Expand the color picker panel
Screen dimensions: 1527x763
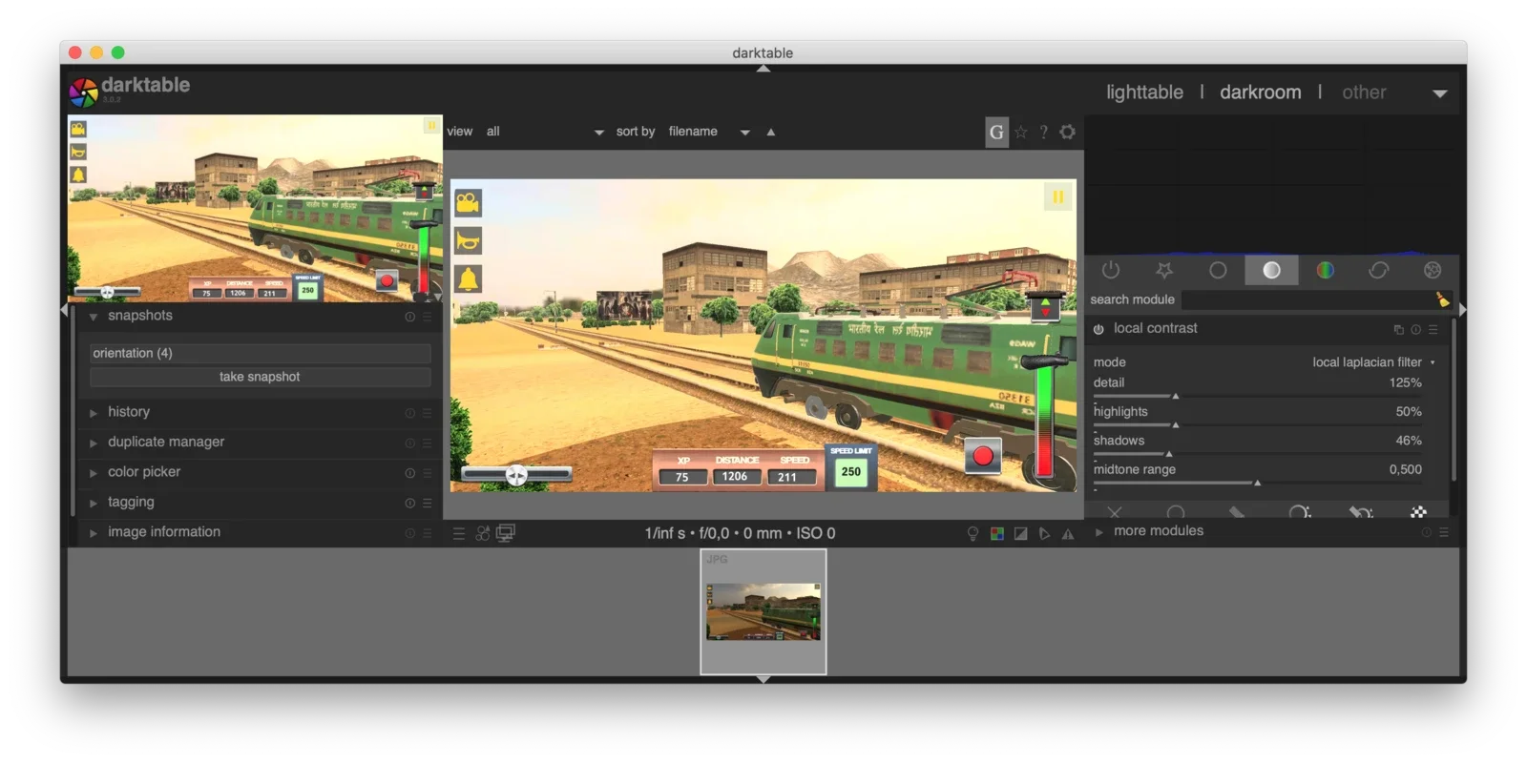94,473
